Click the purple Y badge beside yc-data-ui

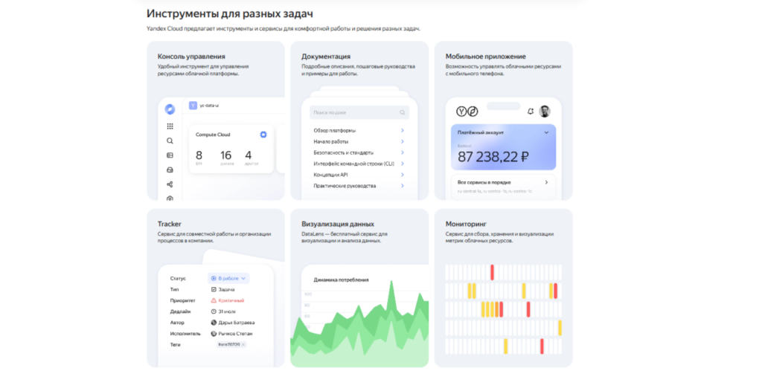pos(193,106)
